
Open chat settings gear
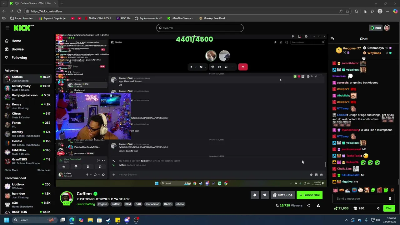378,208
